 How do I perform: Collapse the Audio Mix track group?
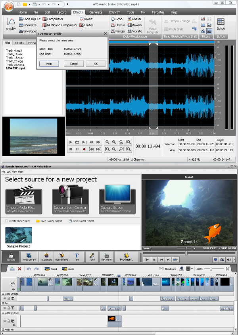click(3, 329)
